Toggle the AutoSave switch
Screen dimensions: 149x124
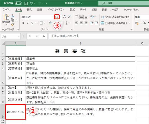18,3
